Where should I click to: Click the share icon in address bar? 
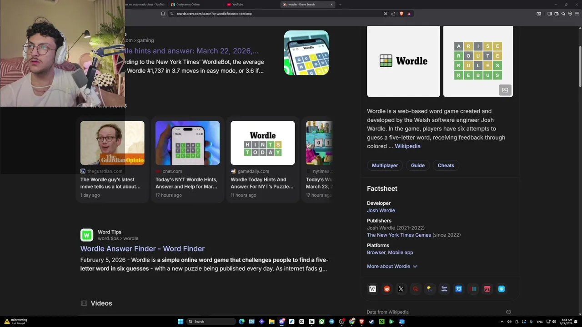coord(393,14)
